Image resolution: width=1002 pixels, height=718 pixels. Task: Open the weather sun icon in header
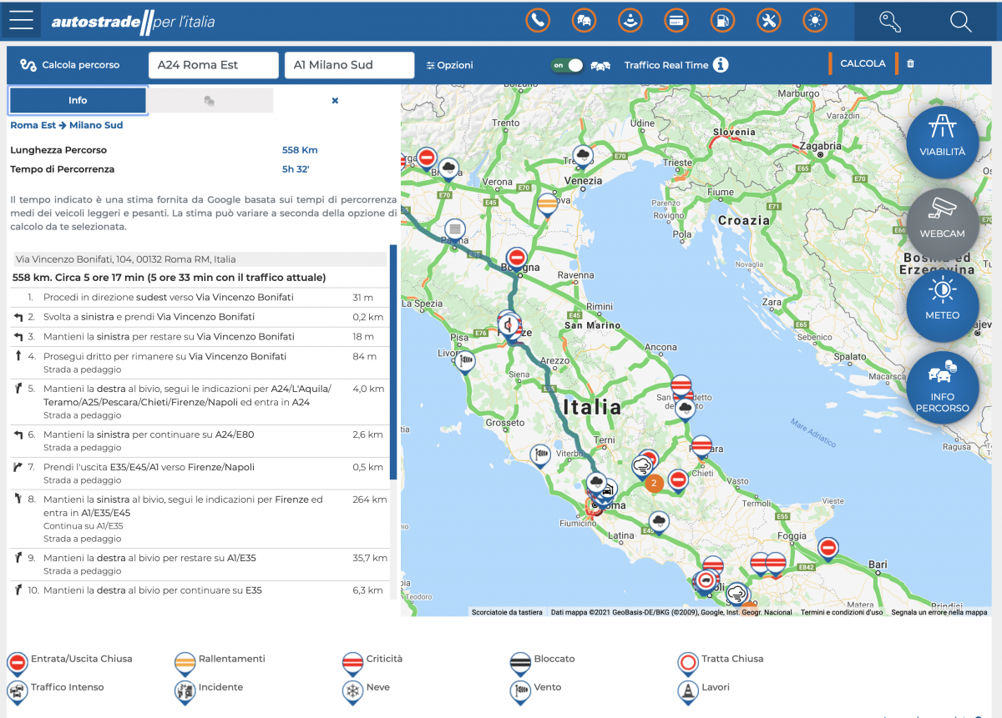[x=815, y=20]
